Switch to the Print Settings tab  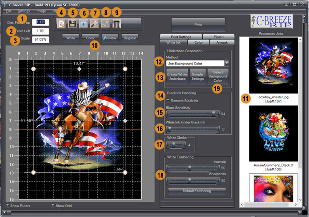[x=181, y=37]
